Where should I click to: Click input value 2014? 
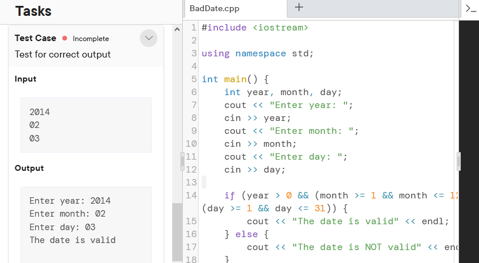[39, 112]
